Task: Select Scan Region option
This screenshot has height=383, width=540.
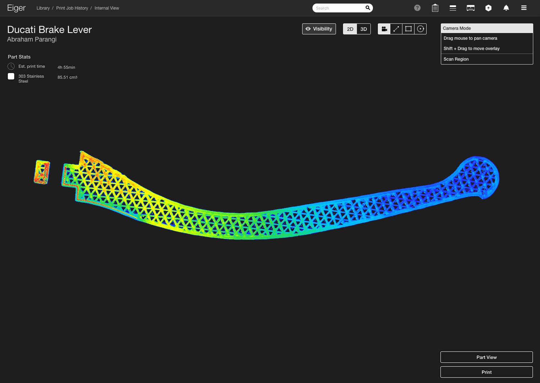Action: tap(487, 59)
